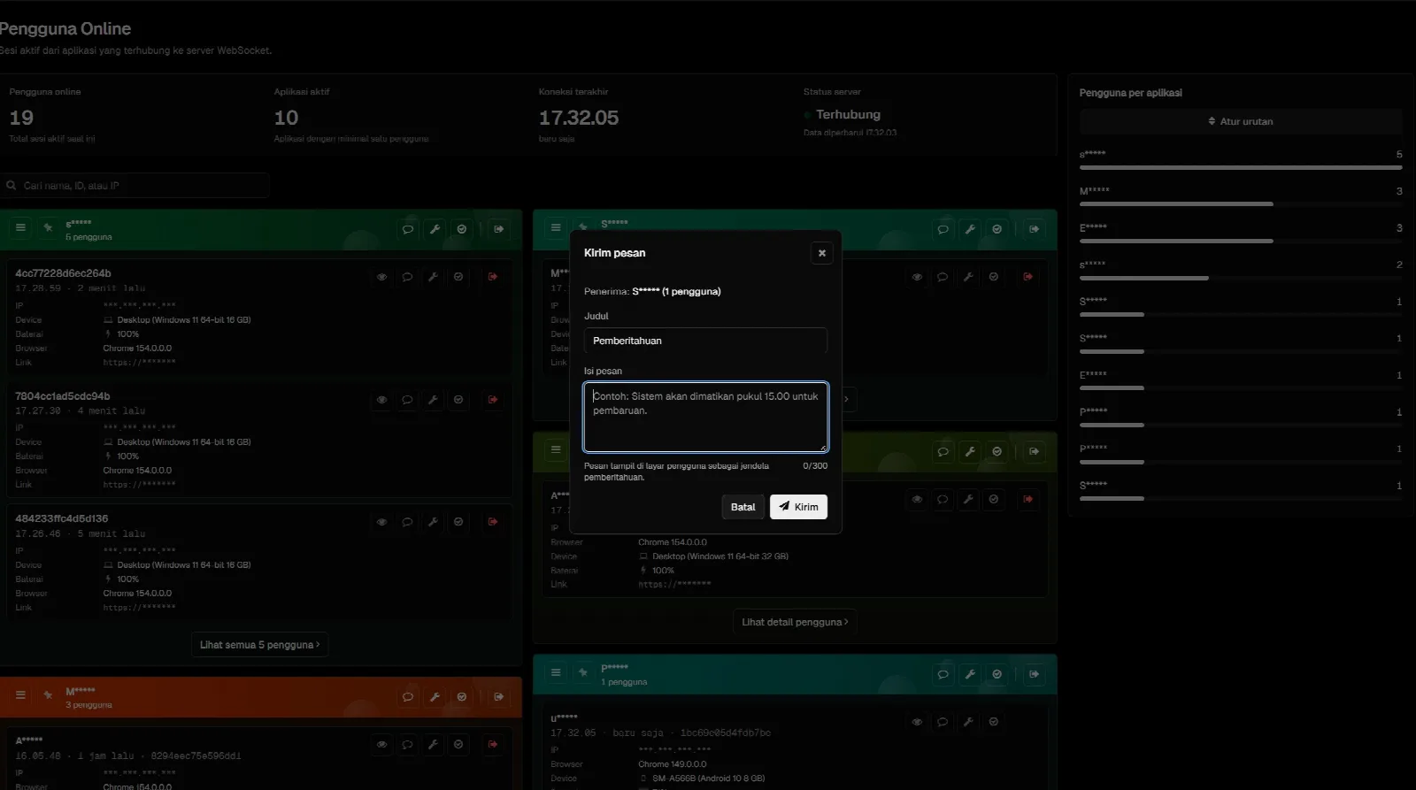Image resolution: width=1416 pixels, height=790 pixels.
Task: Log out all users of M***** 3 pengguna group
Action: pyautogui.click(x=499, y=697)
